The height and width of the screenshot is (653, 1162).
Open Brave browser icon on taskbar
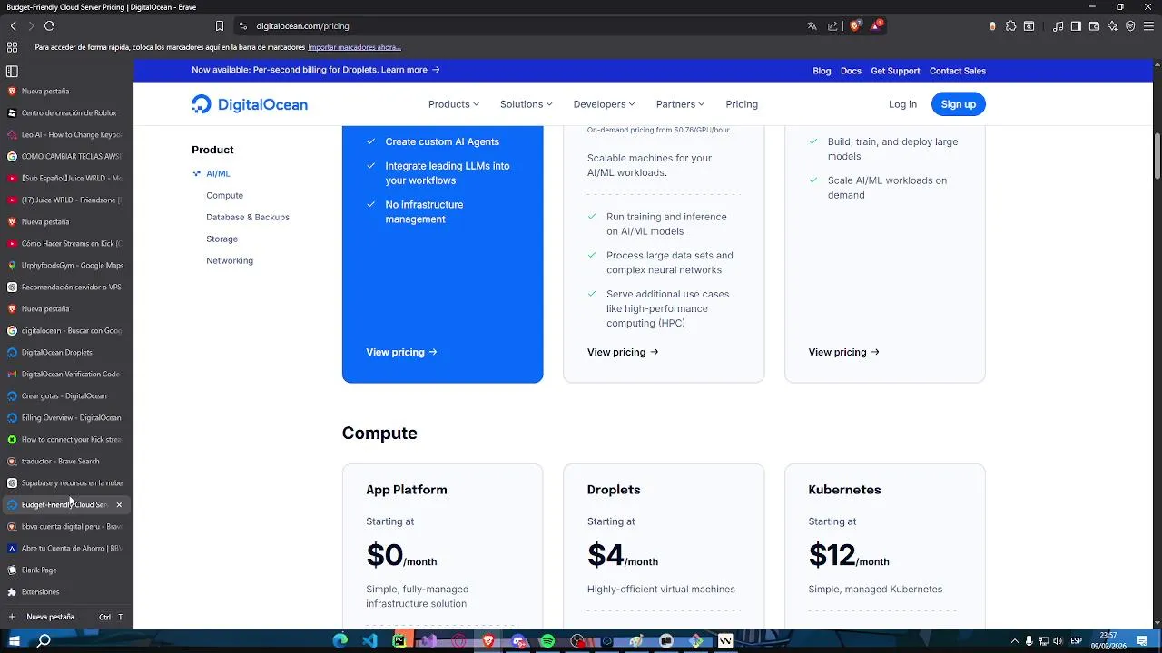point(488,641)
